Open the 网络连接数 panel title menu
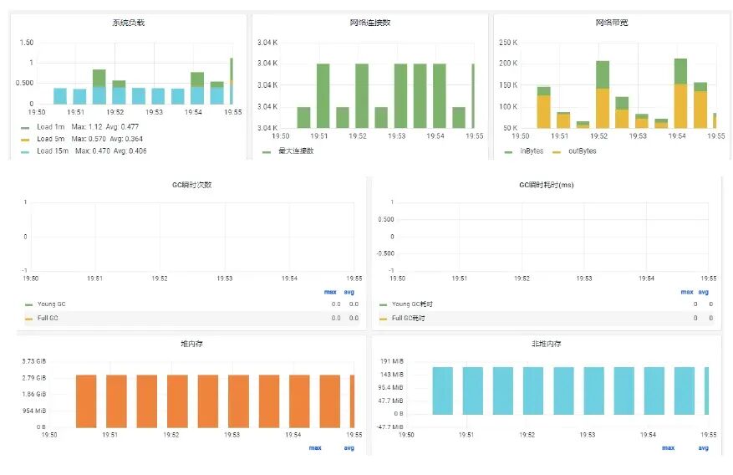Screen dimensions: 733x475 (x=370, y=23)
